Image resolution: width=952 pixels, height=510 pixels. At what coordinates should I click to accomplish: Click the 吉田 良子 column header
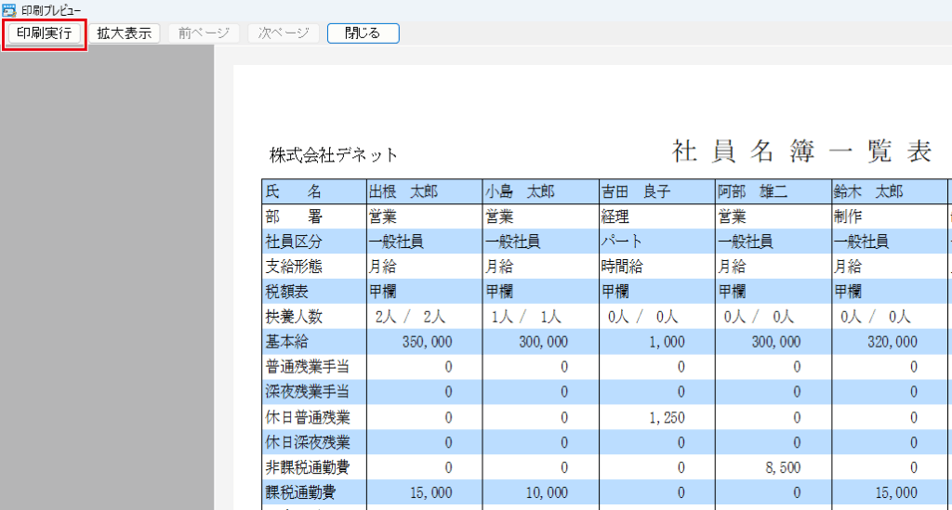tap(636, 192)
